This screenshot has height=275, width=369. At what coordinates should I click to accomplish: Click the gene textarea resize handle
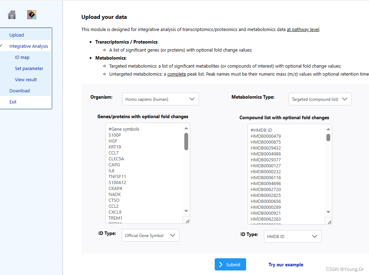[187, 221]
